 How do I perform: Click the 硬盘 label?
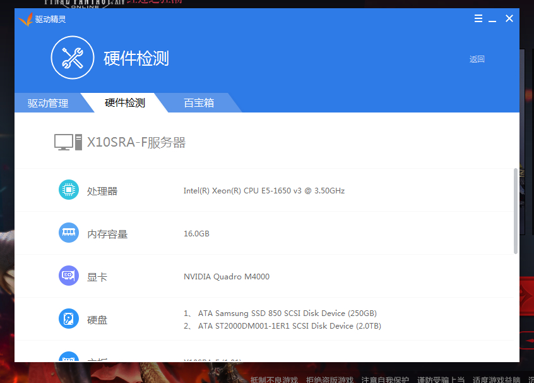point(97,320)
